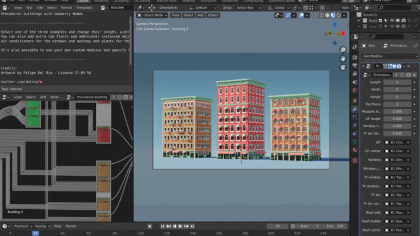Click the green Y axis on navigation gizmo
The height and width of the screenshot is (236, 420).
pyautogui.click(x=330, y=33)
